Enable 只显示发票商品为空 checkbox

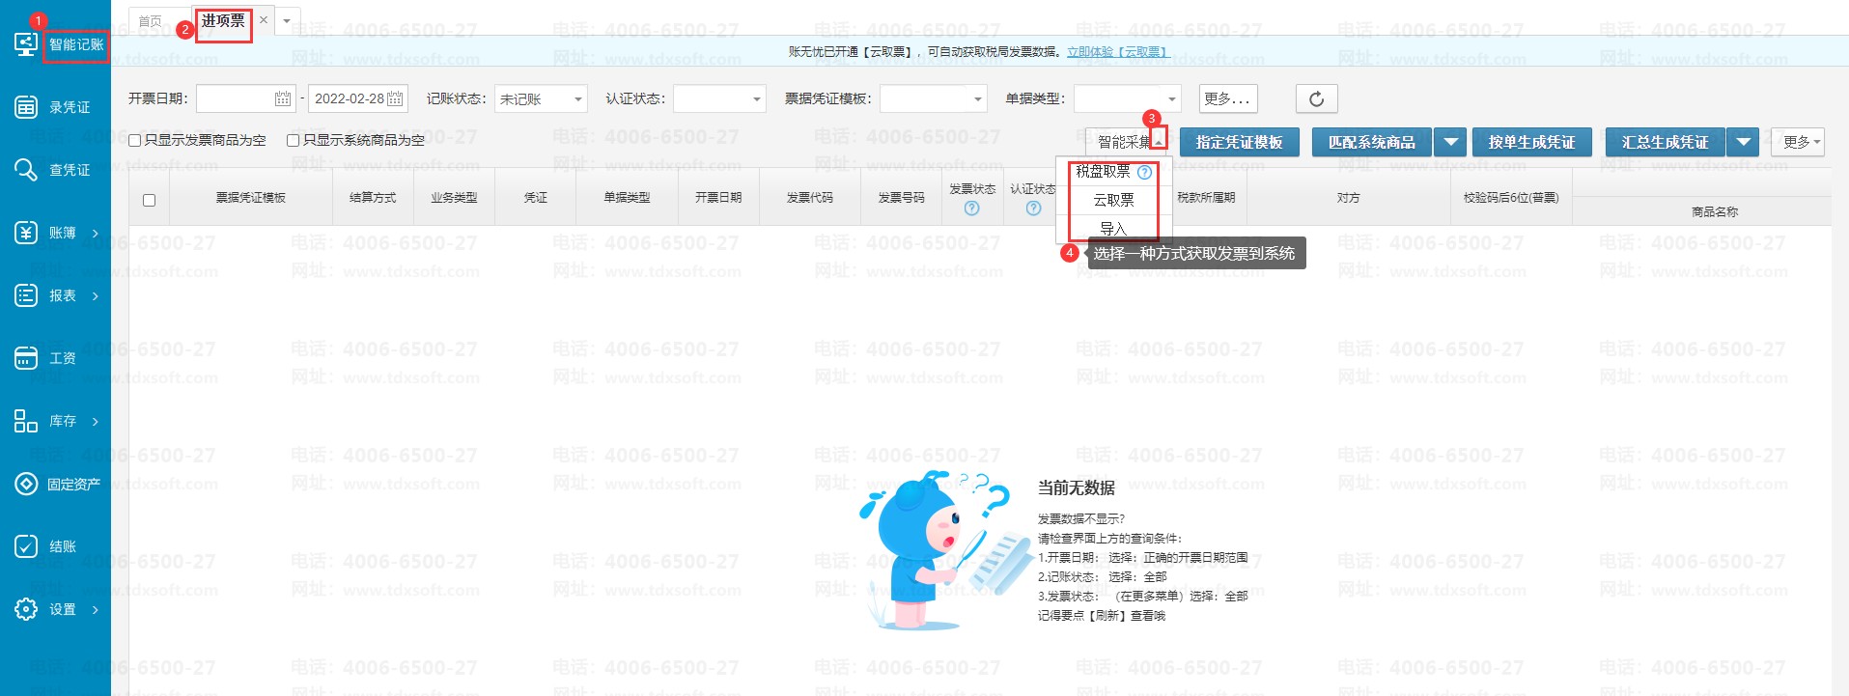coord(135,140)
